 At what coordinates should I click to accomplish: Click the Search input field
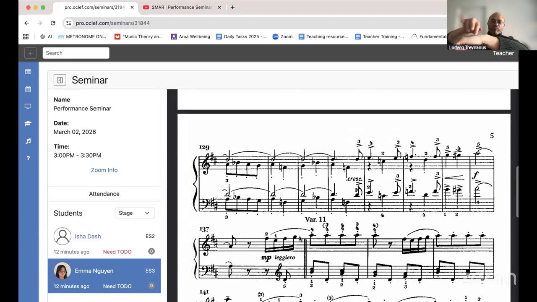pyautogui.click(x=76, y=53)
